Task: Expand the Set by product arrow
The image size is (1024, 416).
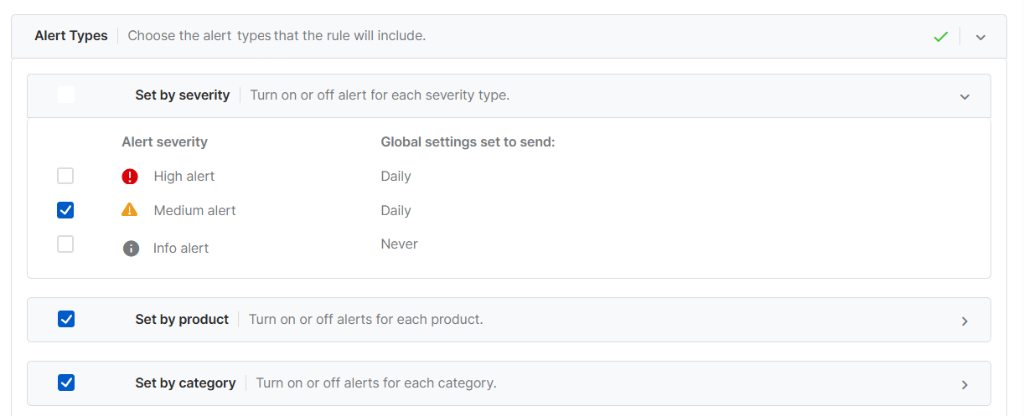Action: (x=965, y=321)
